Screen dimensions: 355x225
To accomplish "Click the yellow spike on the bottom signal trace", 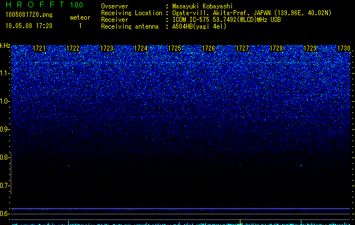I will 240,222.
